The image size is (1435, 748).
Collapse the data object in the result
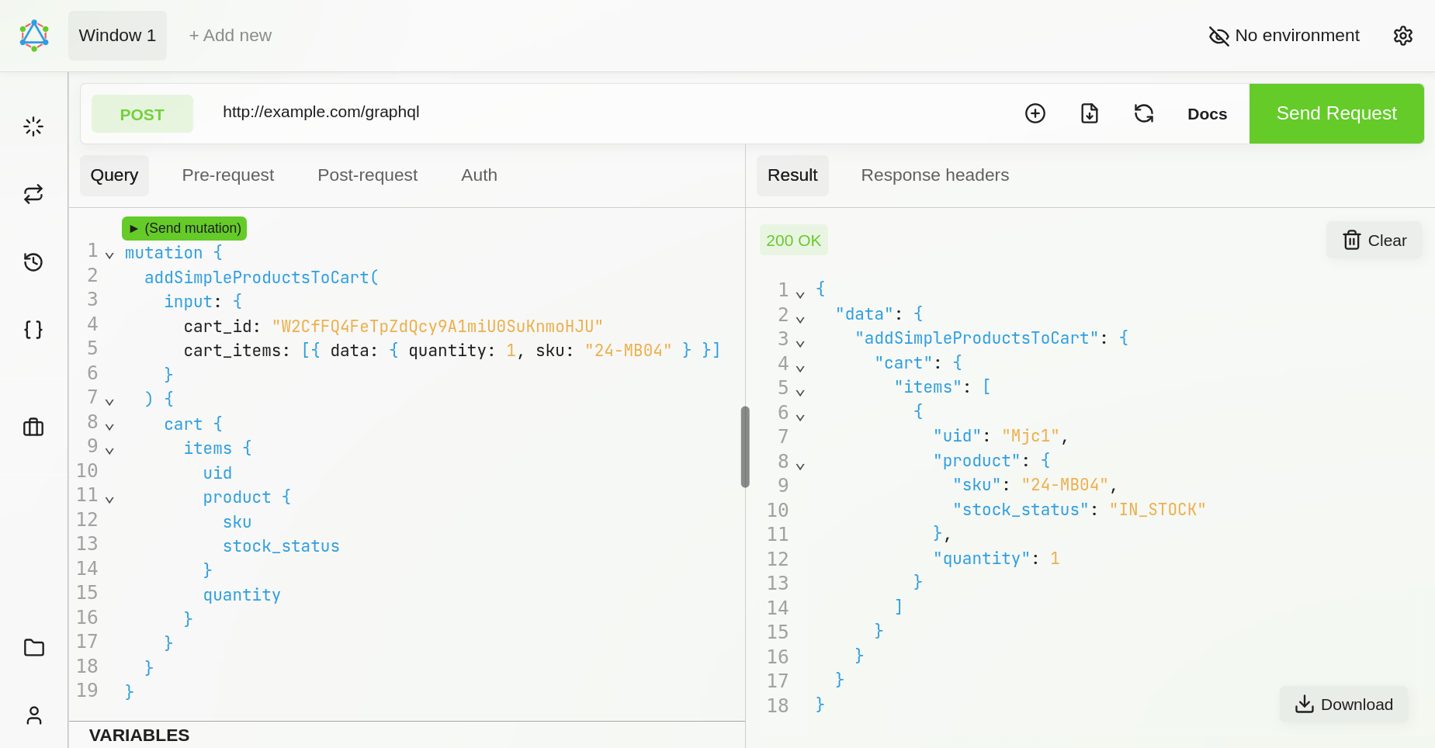click(800, 317)
